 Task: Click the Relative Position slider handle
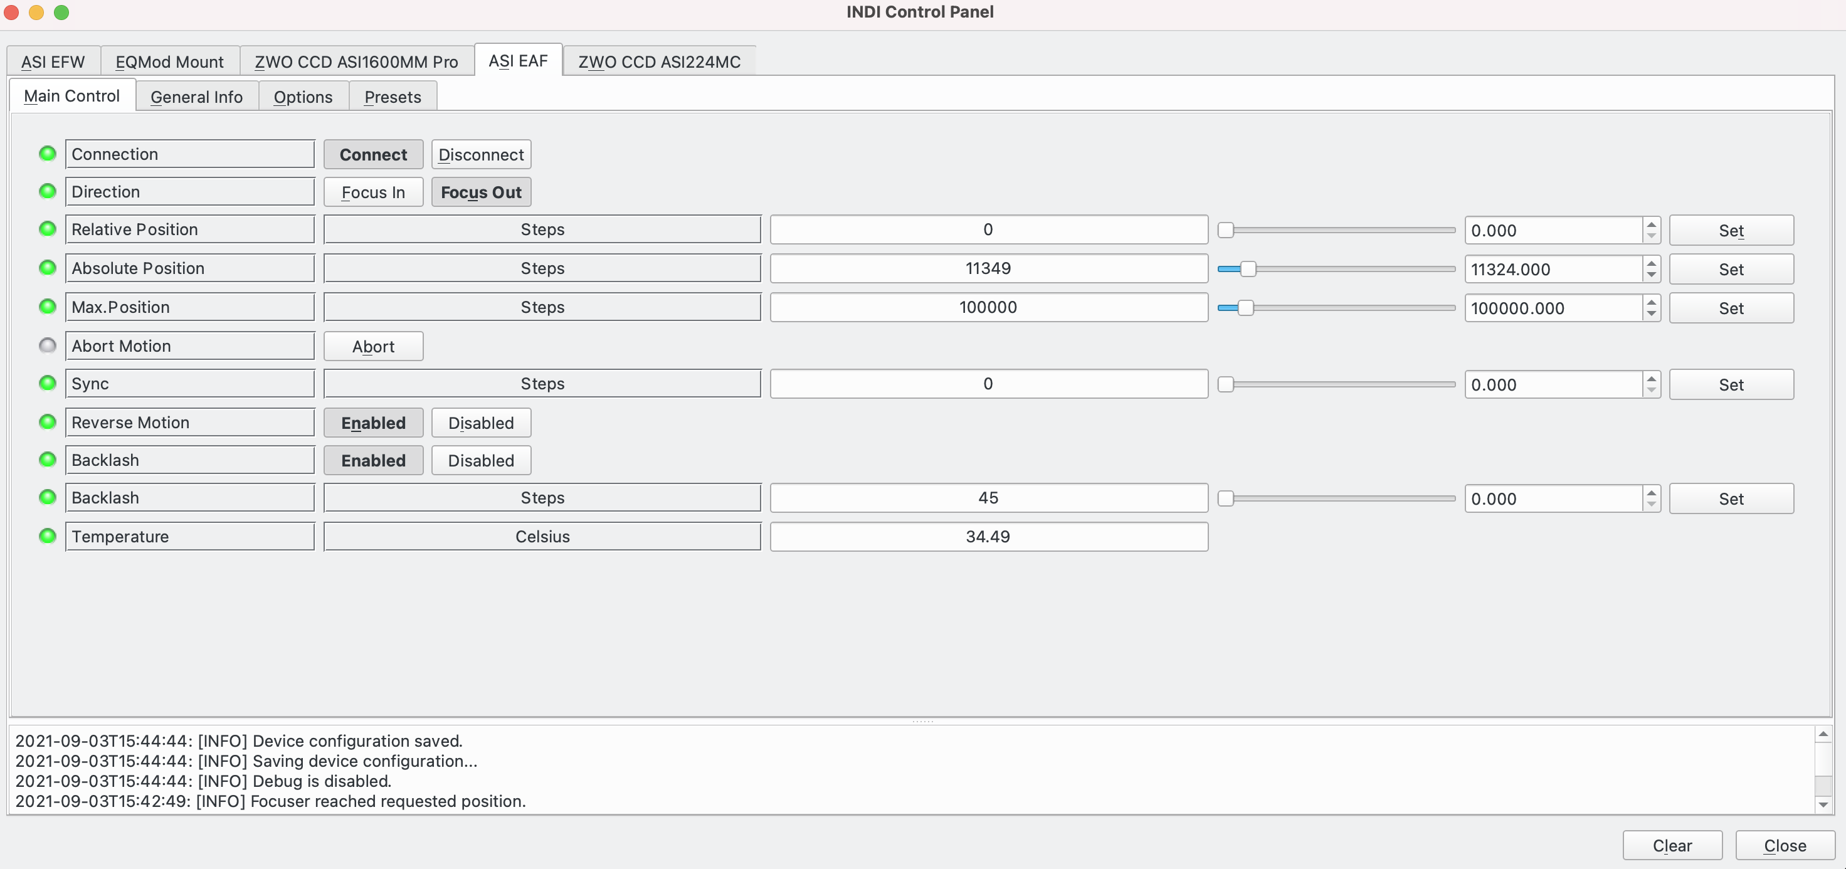tap(1226, 230)
